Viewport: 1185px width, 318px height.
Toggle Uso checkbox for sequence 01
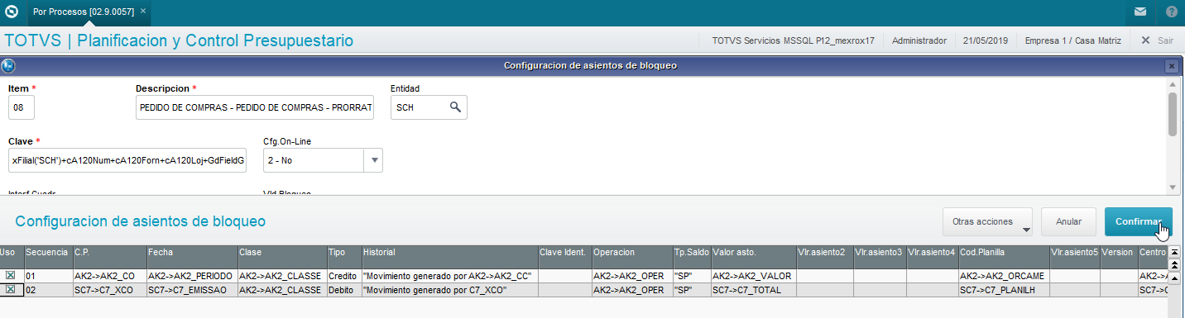[10, 276]
